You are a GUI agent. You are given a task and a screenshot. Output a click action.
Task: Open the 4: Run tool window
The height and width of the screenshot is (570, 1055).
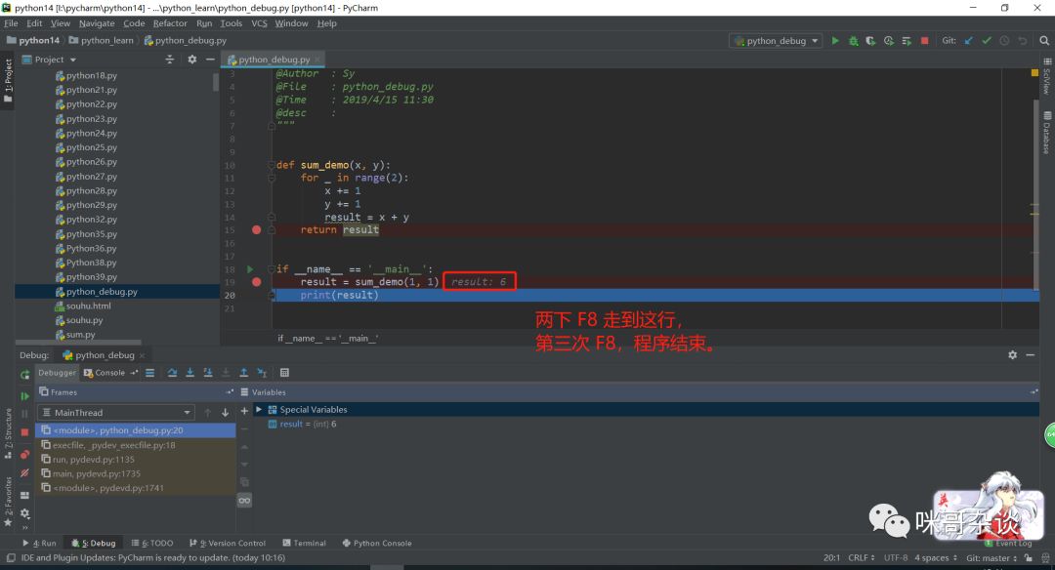39,543
